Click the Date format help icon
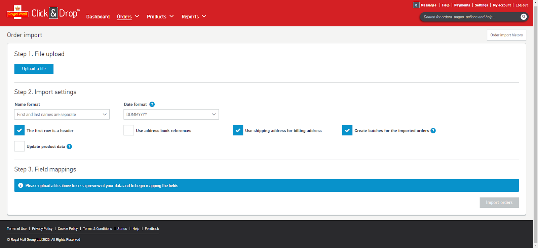 tap(152, 104)
